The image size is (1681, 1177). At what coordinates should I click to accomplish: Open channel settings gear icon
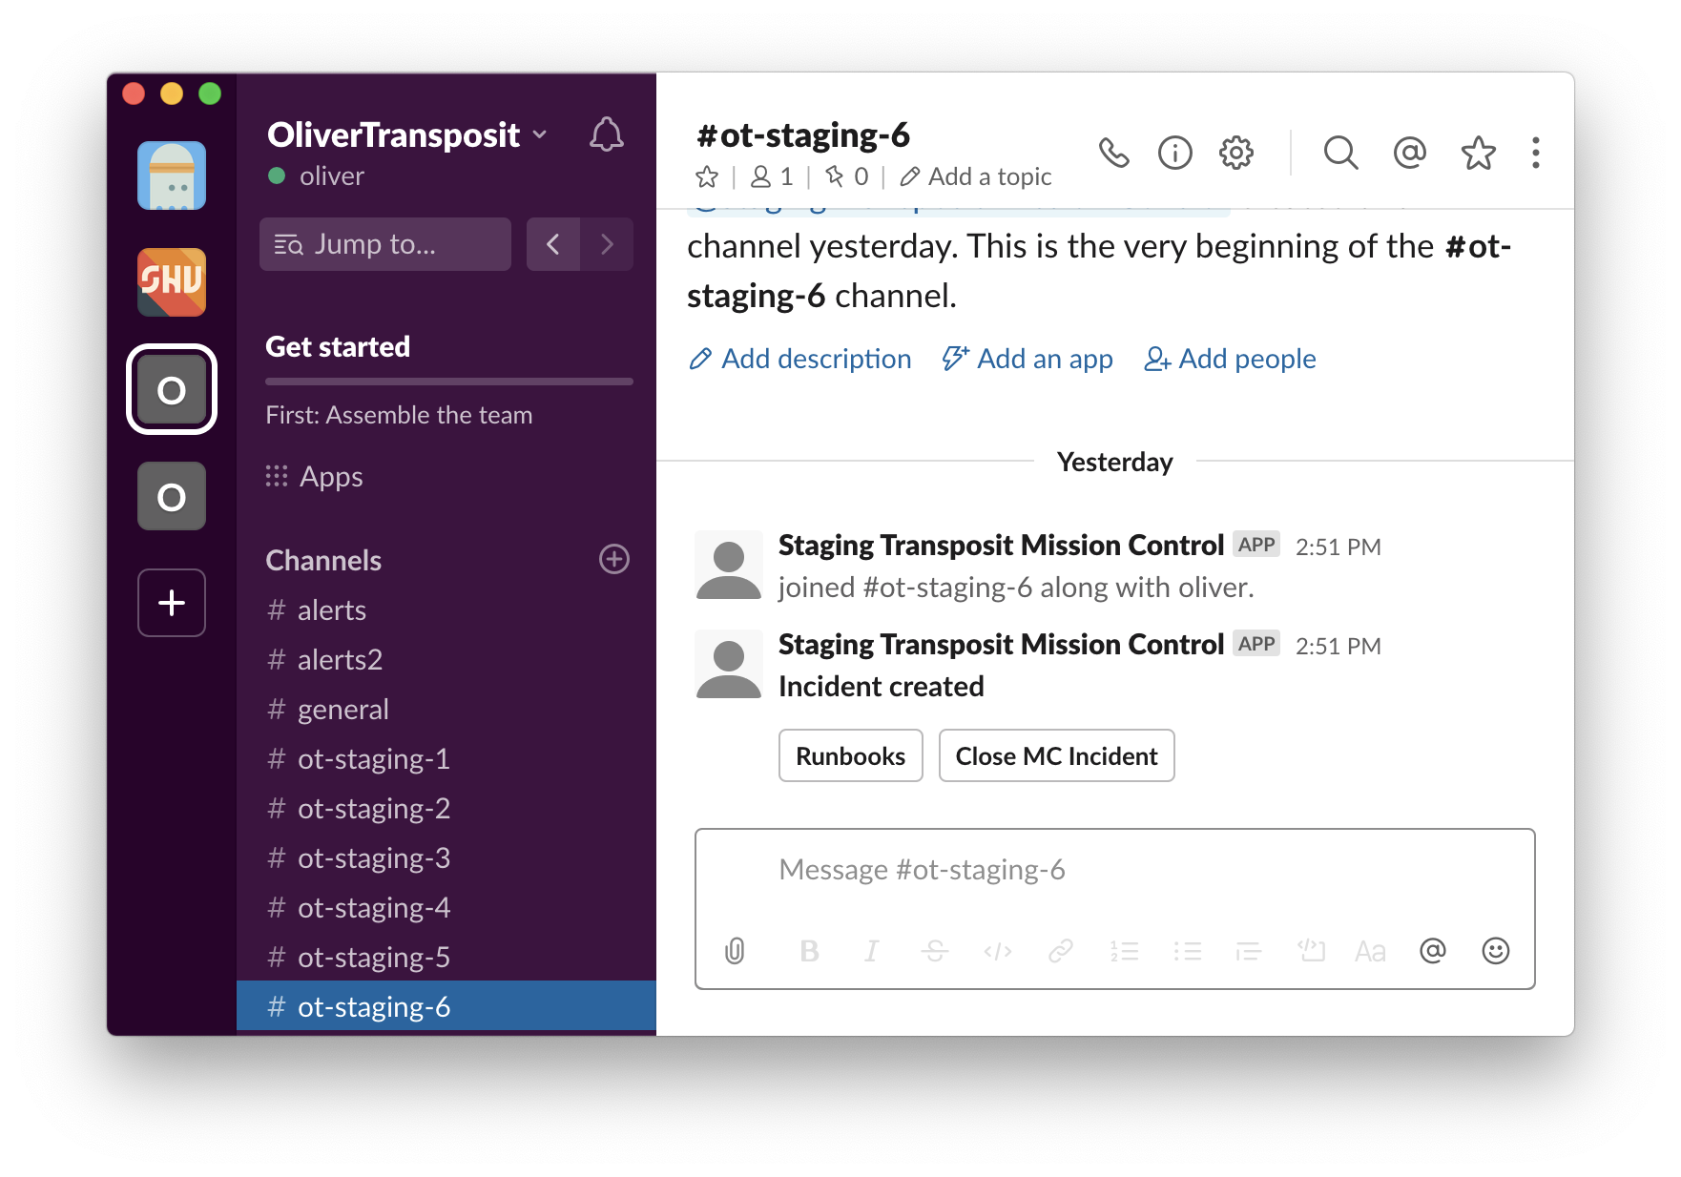pos(1235,153)
